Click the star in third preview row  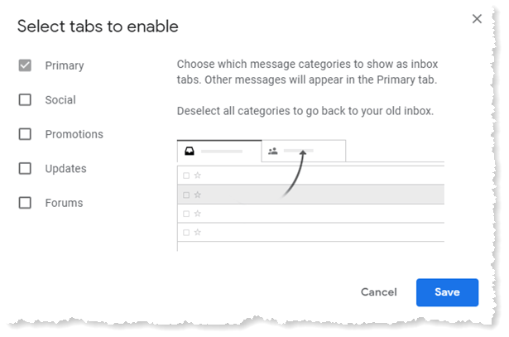pyautogui.click(x=198, y=214)
